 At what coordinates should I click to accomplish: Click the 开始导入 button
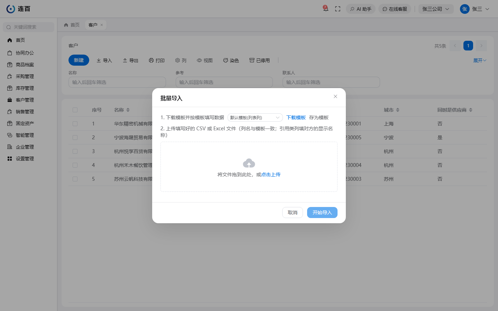(x=322, y=213)
